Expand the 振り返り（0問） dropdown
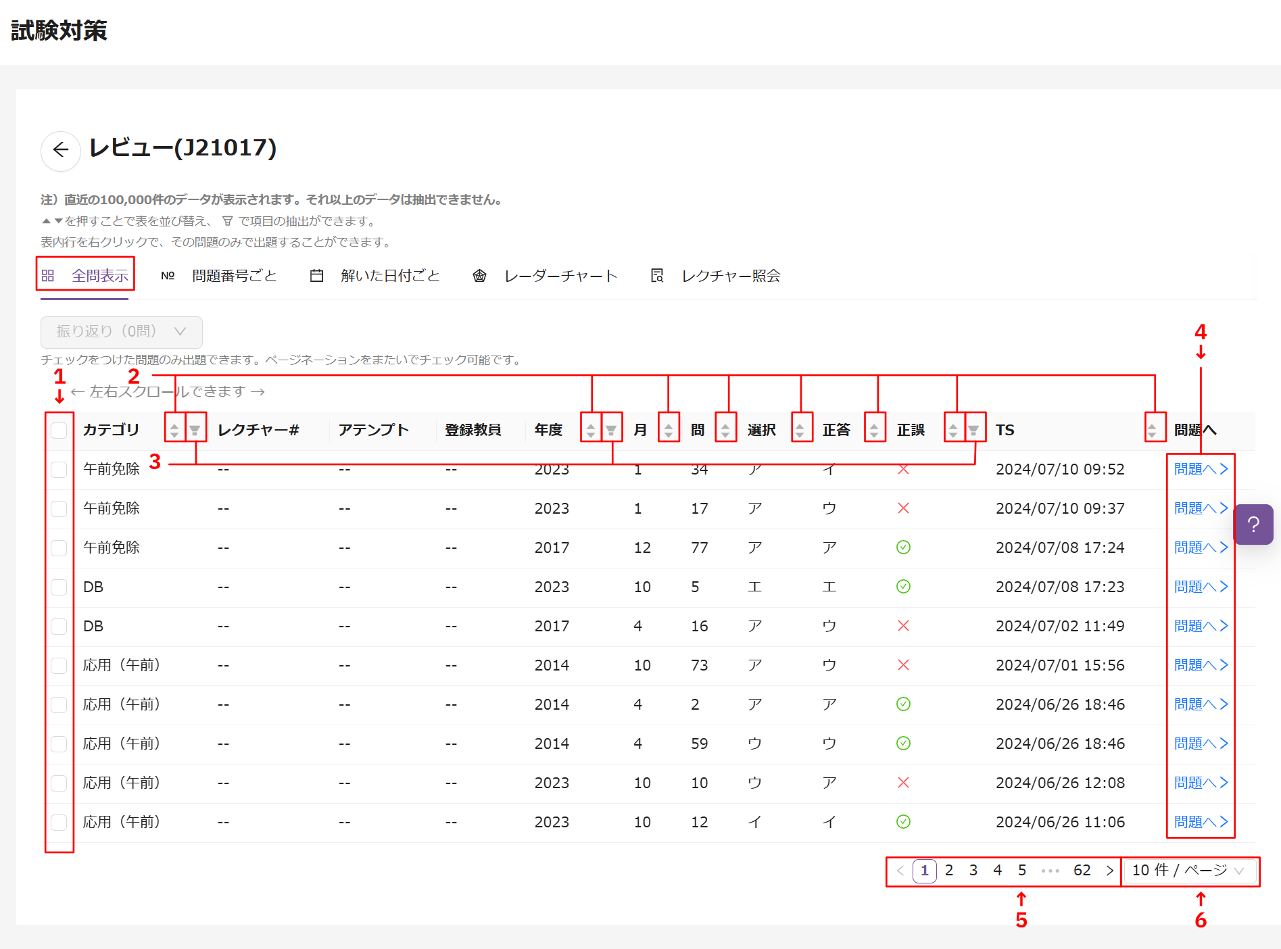This screenshot has height=949, width=1281. (x=122, y=331)
